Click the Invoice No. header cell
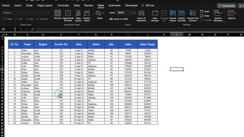Screen dimensions: 244x137 61,44
